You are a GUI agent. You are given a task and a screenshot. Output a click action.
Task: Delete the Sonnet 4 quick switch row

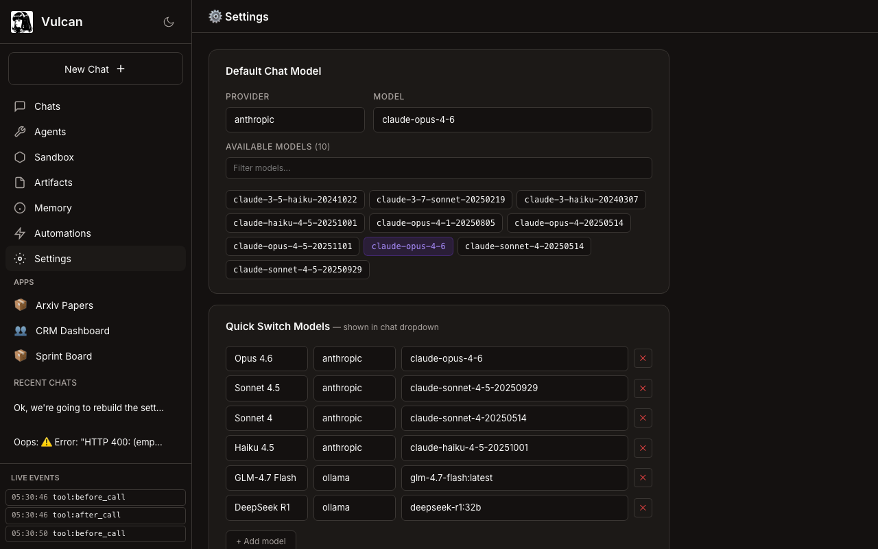643,418
